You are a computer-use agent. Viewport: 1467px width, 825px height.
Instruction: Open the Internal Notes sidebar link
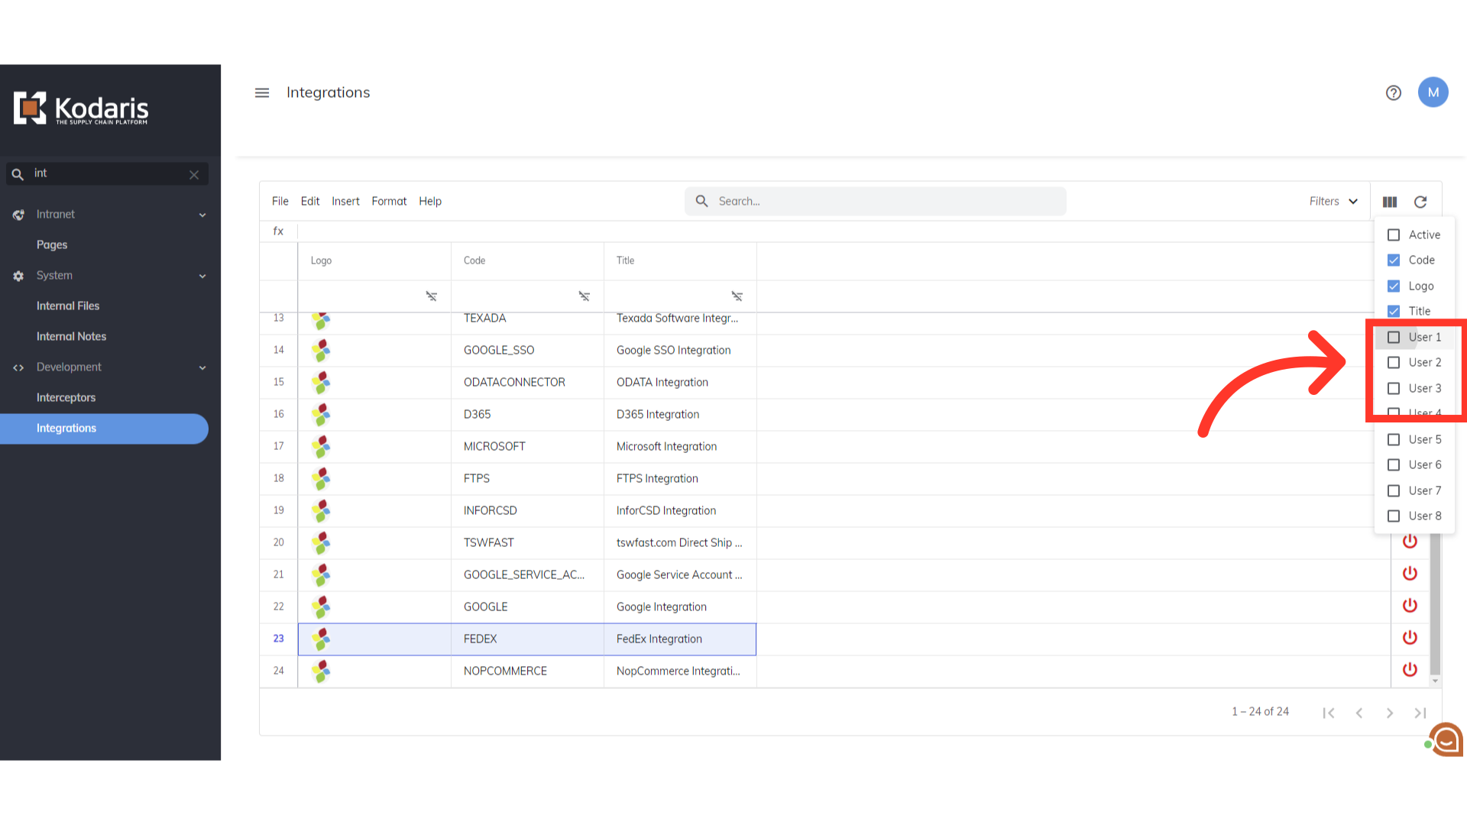(x=71, y=336)
